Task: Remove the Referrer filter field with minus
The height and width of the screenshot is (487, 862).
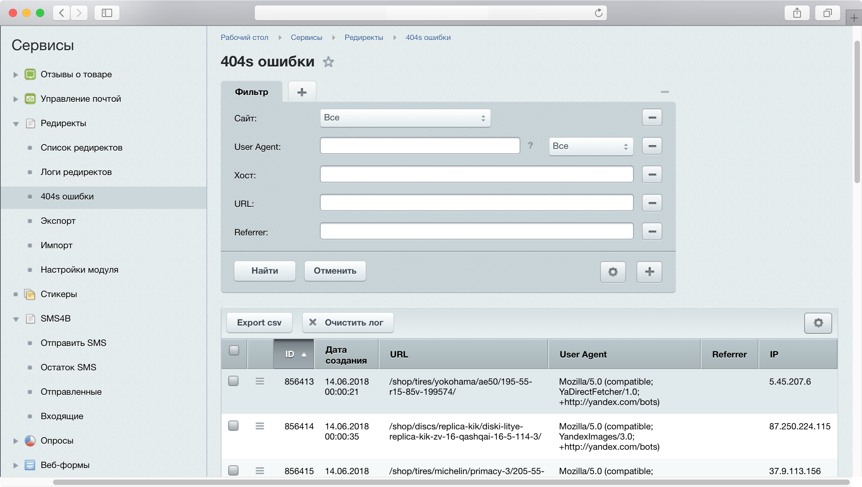Action: point(652,232)
